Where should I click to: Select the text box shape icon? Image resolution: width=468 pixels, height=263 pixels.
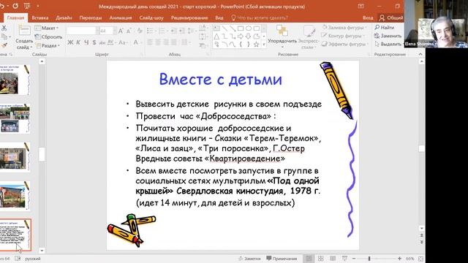(x=216, y=28)
